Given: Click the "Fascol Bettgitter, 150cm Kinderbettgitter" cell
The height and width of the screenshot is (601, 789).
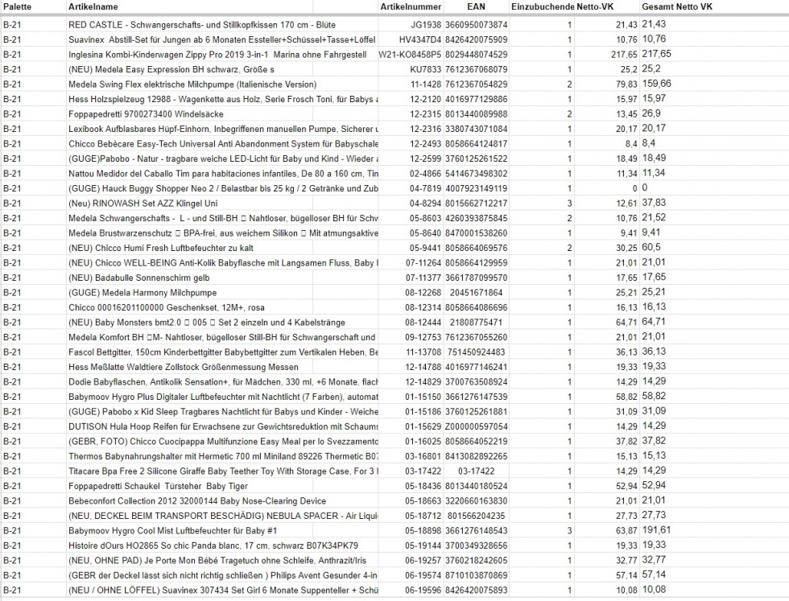Looking at the screenshot, I should point(224,352).
